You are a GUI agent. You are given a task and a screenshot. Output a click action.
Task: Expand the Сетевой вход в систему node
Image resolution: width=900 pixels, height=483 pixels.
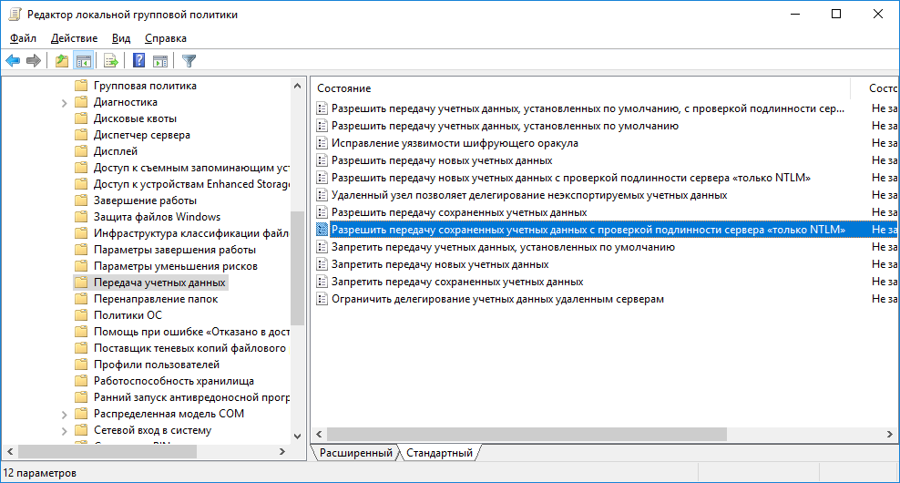tap(65, 430)
